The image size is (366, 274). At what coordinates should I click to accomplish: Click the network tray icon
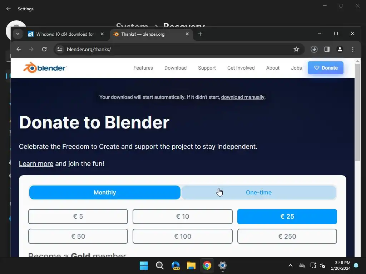coord(313,265)
